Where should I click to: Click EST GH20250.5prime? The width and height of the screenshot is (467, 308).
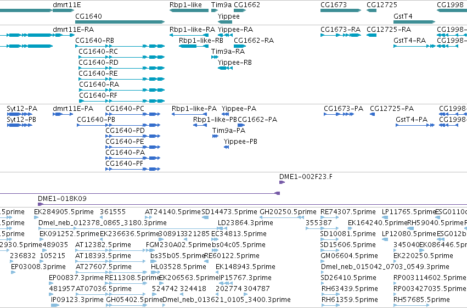[288, 212]
